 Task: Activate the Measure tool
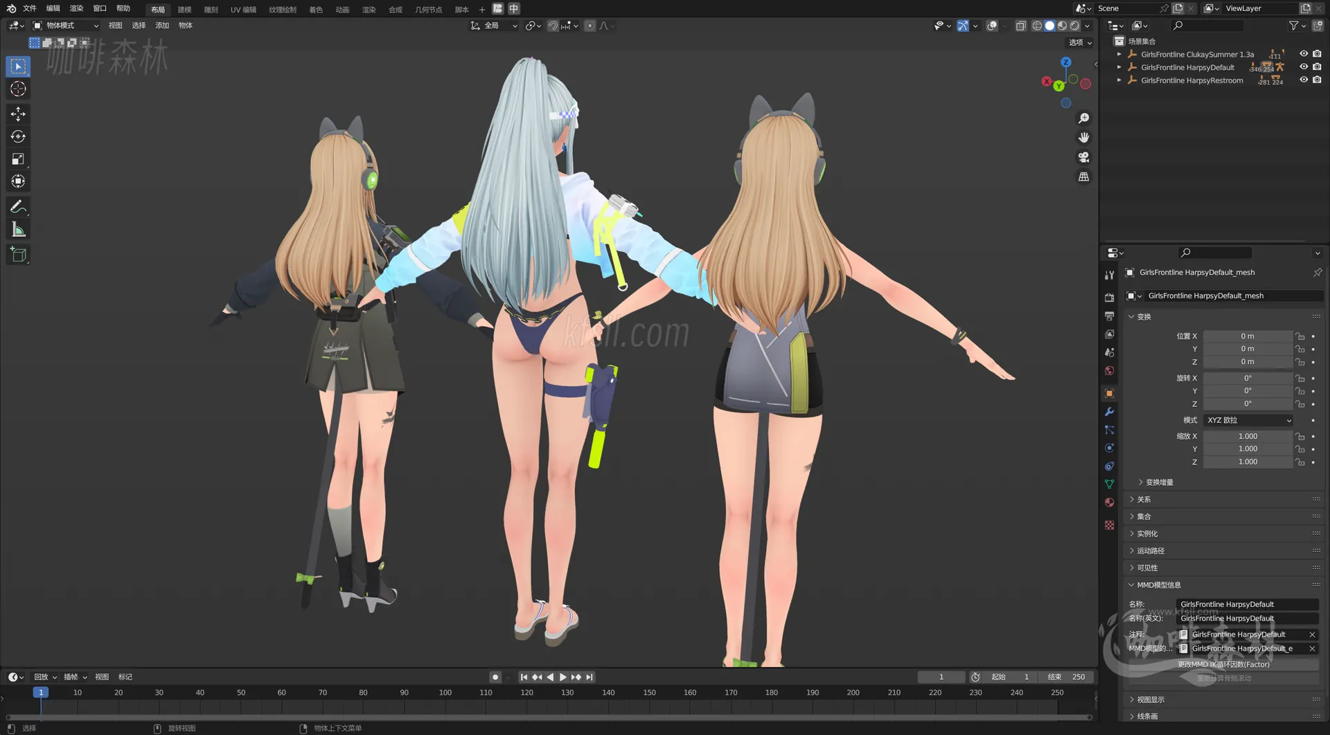[18, 228]
